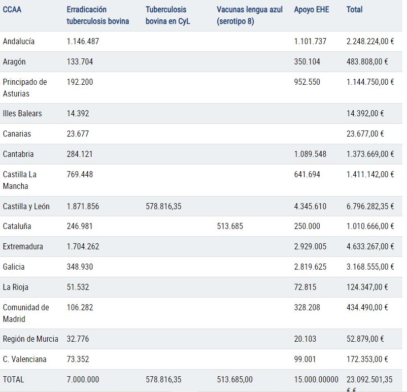Select Castilla y León value 578.816,35
Viewport: 407px width, 392px height.
[x=163, y=207]
